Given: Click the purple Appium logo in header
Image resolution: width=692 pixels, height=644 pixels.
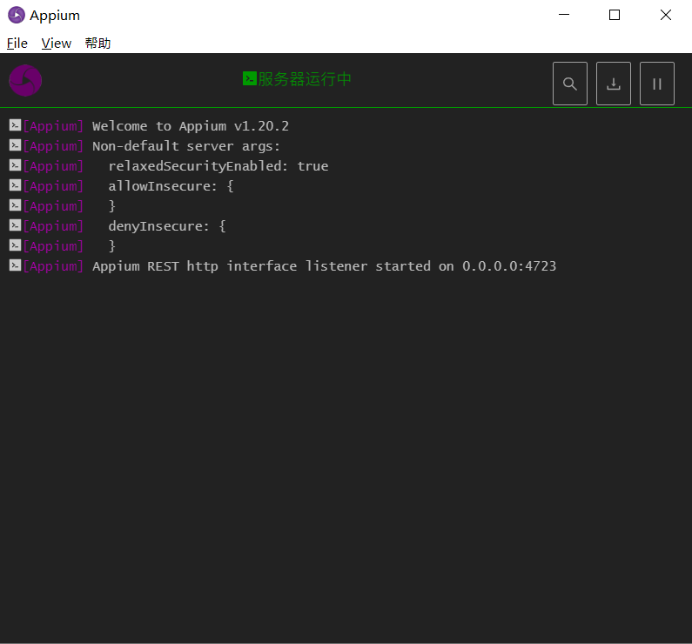Looking at the screenshot, I should (25, 80).
